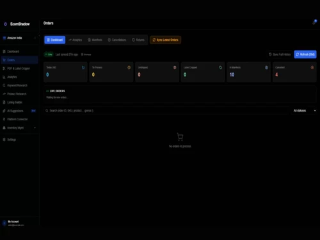This screenshot has height=240, width=320.
Task: Click the notification icon at top right
Action: click(x=314, y=22)
